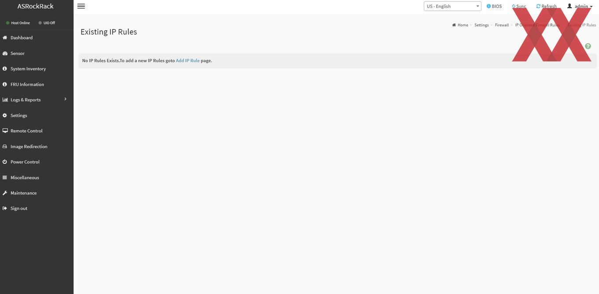The width and height of the screenshot is (599, 294).
Task: Toggle the hamburger sidebar menu icon
Action: click(81, 6)
